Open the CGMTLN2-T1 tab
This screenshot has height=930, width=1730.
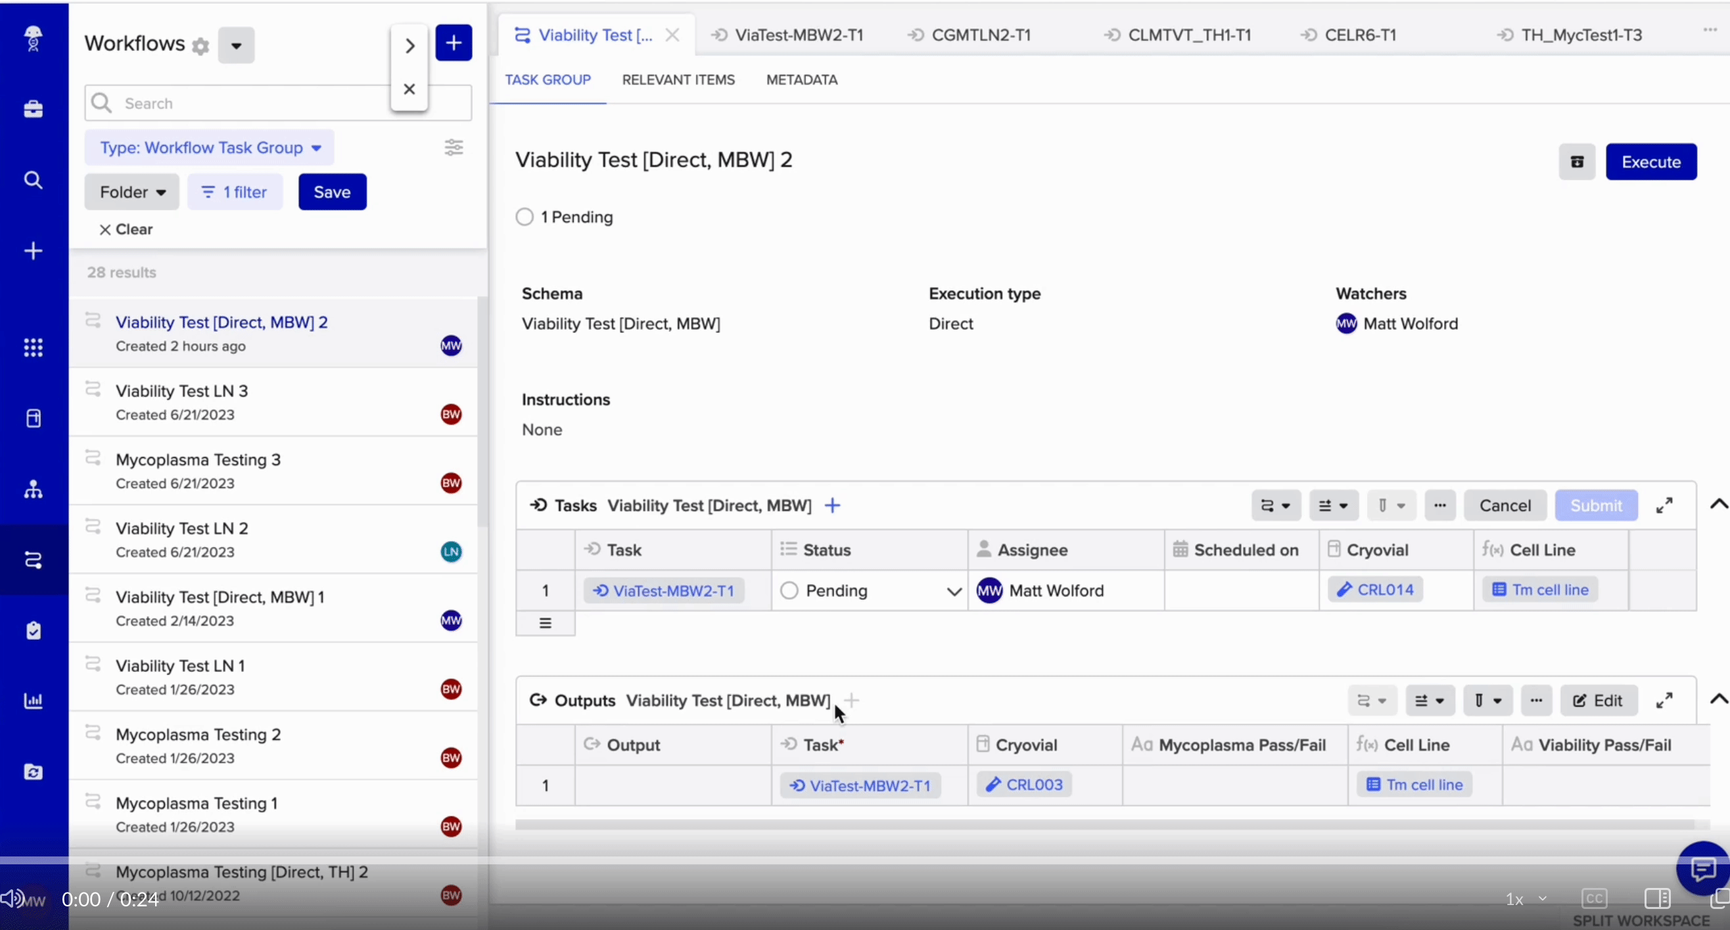pyautogui.click(x=969, y=35)
